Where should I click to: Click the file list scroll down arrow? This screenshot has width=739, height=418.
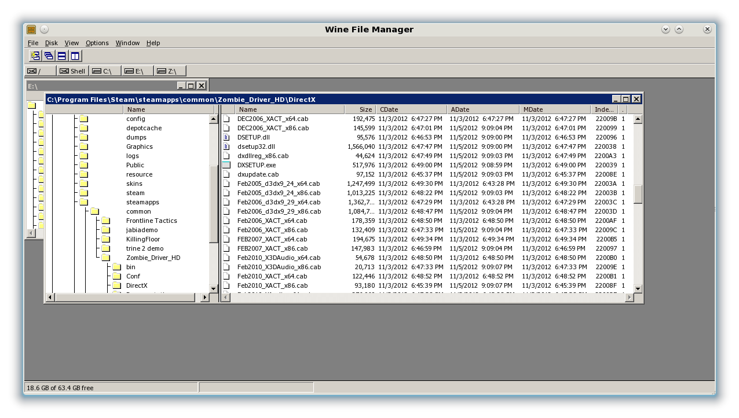click(638, 288)
